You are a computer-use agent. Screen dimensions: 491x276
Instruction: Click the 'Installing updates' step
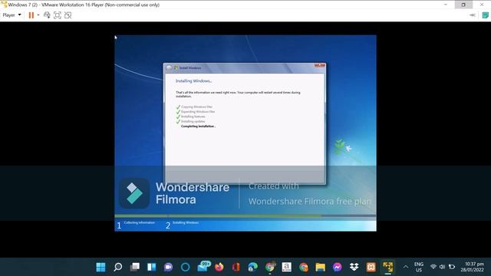click(x=193, y=121)
